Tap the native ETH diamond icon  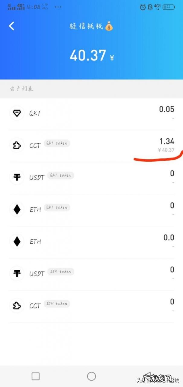pyautogui.click(x=17, y=242)
